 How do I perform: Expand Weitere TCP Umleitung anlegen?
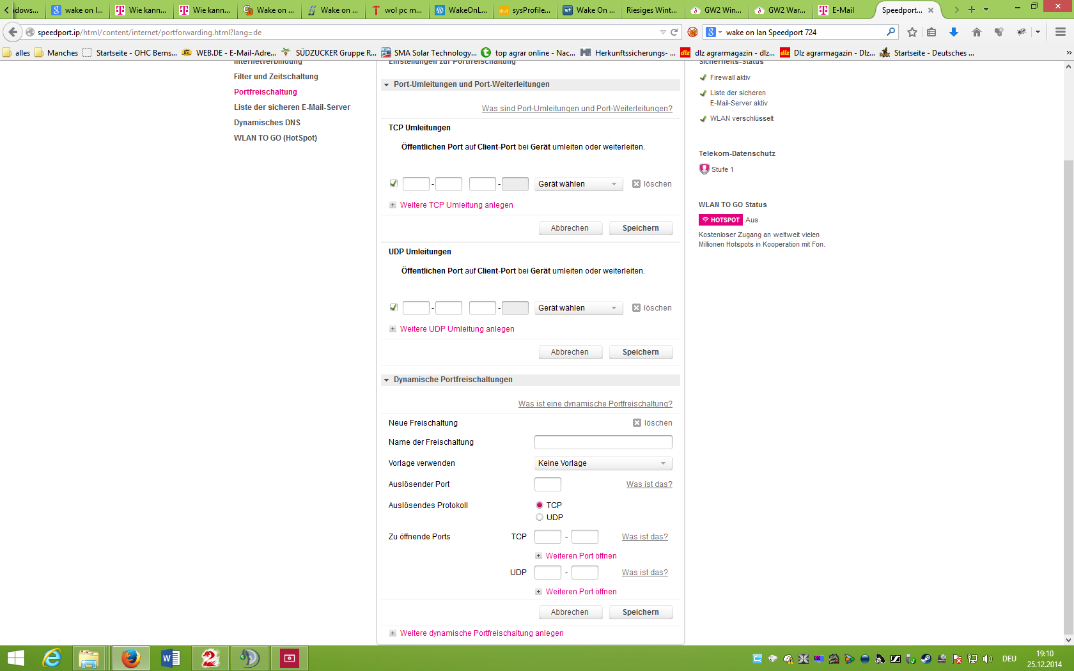[456, 205]
